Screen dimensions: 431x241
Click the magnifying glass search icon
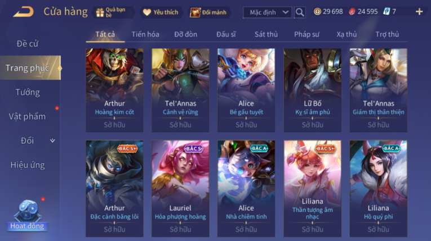coord(300,12)
